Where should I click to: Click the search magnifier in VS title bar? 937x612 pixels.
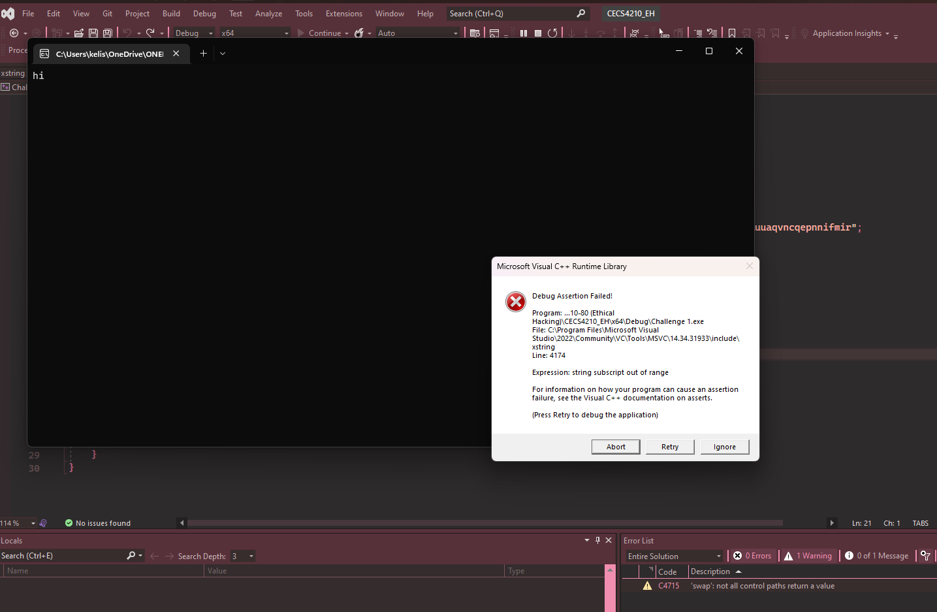581,13
